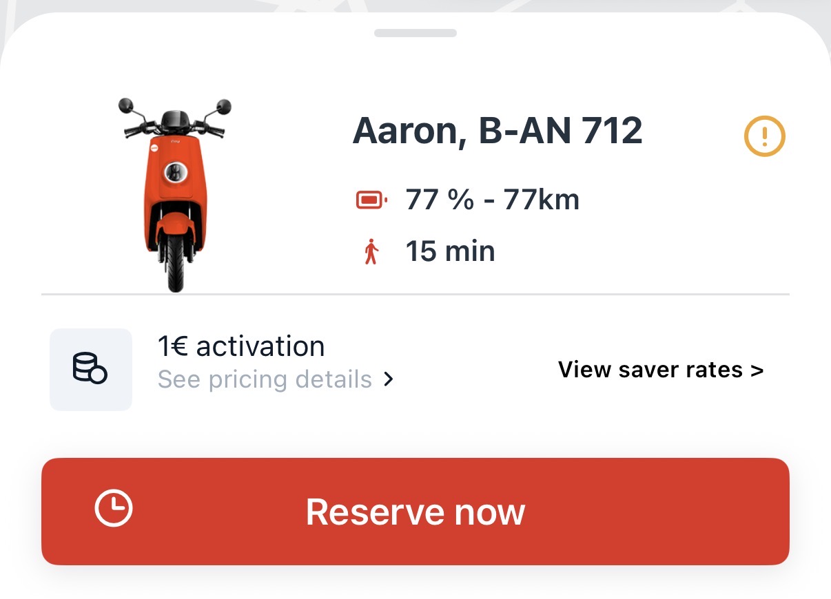831x599 pixels.
Task: Click the scooter's front wheel
Action: [175, 264]
